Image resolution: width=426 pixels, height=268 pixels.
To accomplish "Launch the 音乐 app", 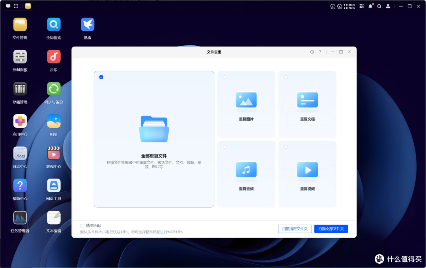I will (x=54, y=57).
